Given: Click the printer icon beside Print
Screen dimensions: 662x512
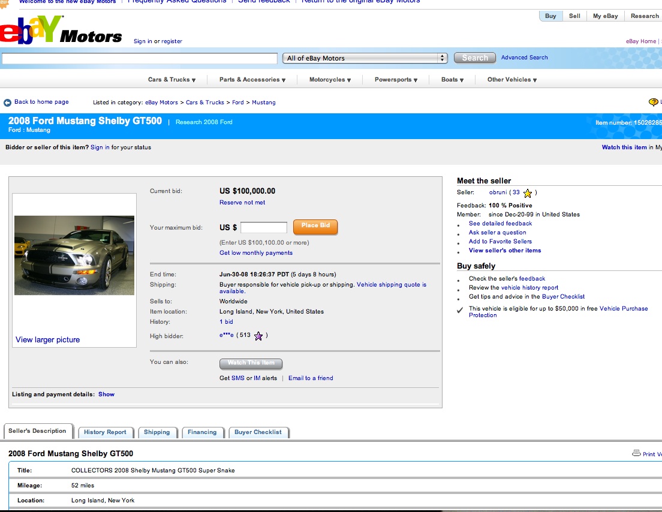Looking at the screenshot, I should [x=636, y=454].
